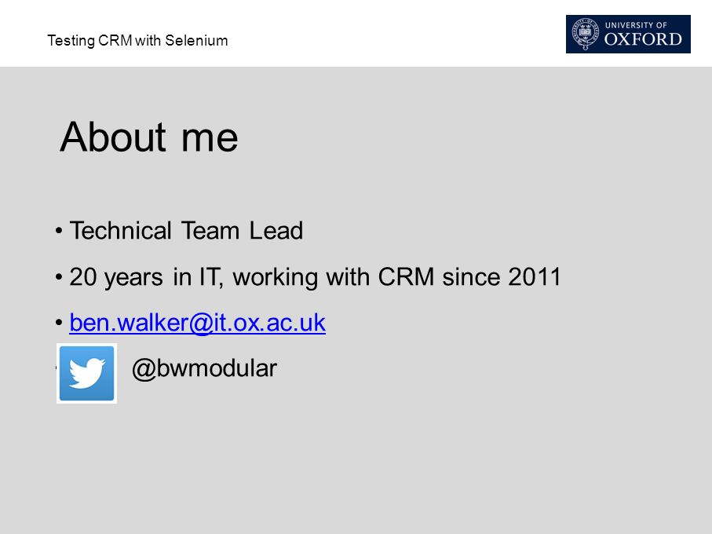Image resolution: width=712 pixels, height=534 pixels.
Task: Click the Oxford crest emblem in logo
Action: (585, 34)
